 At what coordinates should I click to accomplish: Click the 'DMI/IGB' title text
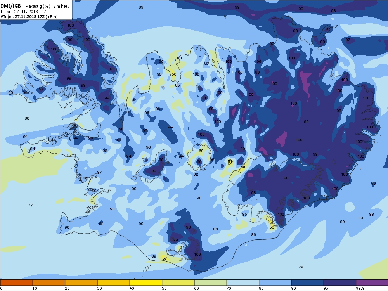[11, 6]
